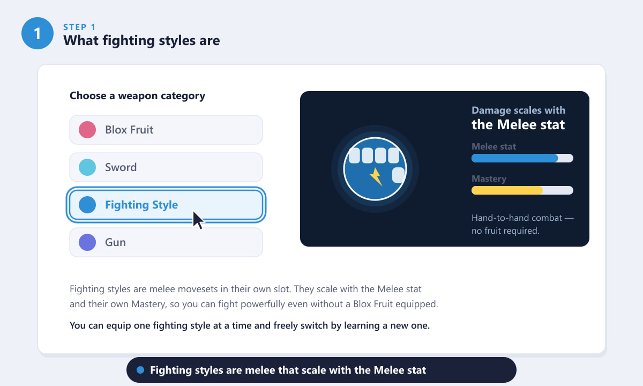Click the yellow lightning bolt
The image size is (643, 386).
tap(376, 176)
